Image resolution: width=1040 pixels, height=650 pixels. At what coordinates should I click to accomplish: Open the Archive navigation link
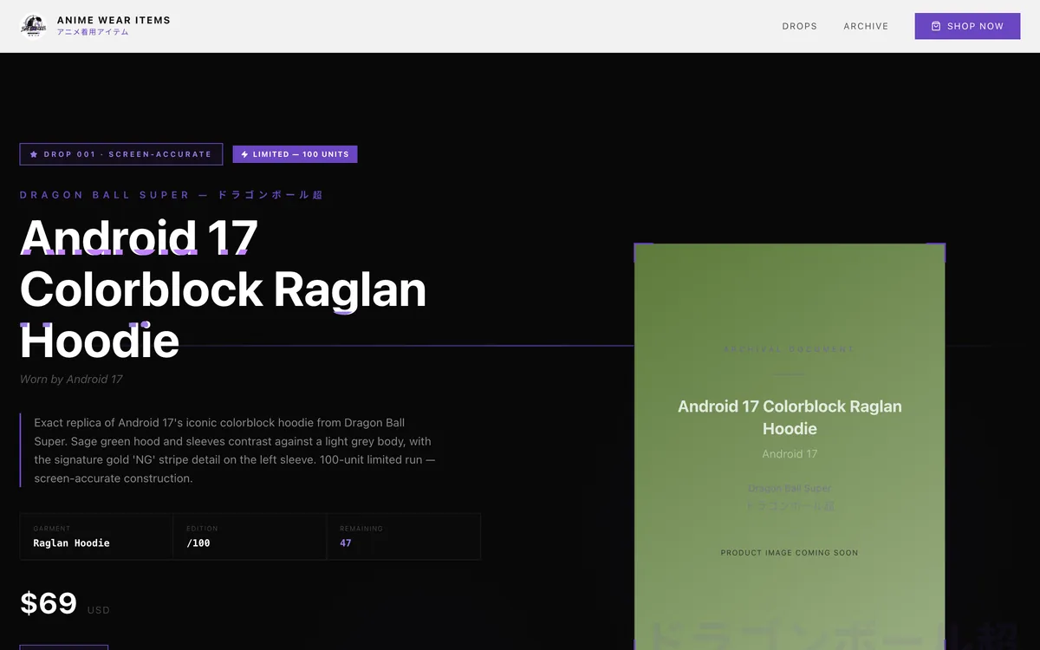click(x=866, y=26)
